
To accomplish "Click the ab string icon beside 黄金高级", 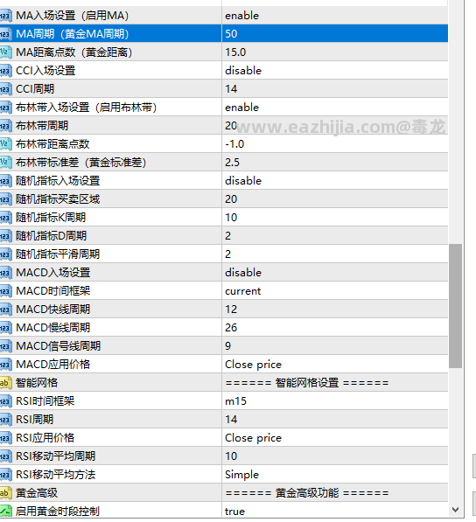I will click(5, 493).
